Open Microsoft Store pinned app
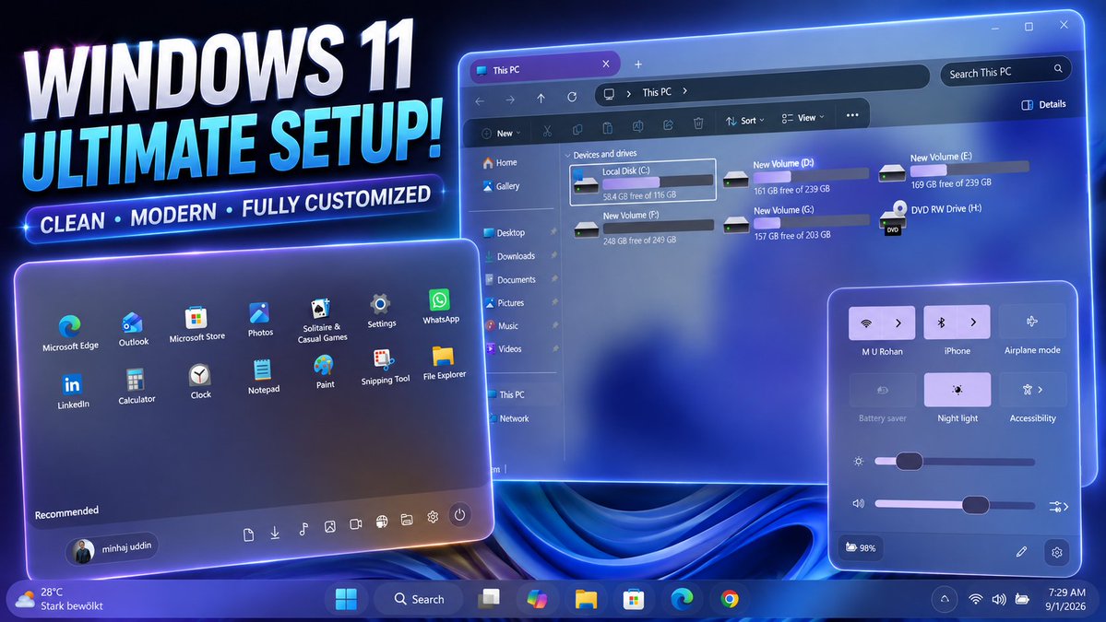 (x=196, y=324)
